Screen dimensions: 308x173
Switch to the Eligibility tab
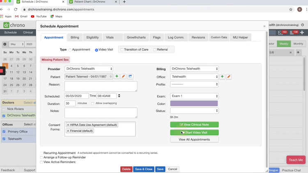tap(92, 37)
